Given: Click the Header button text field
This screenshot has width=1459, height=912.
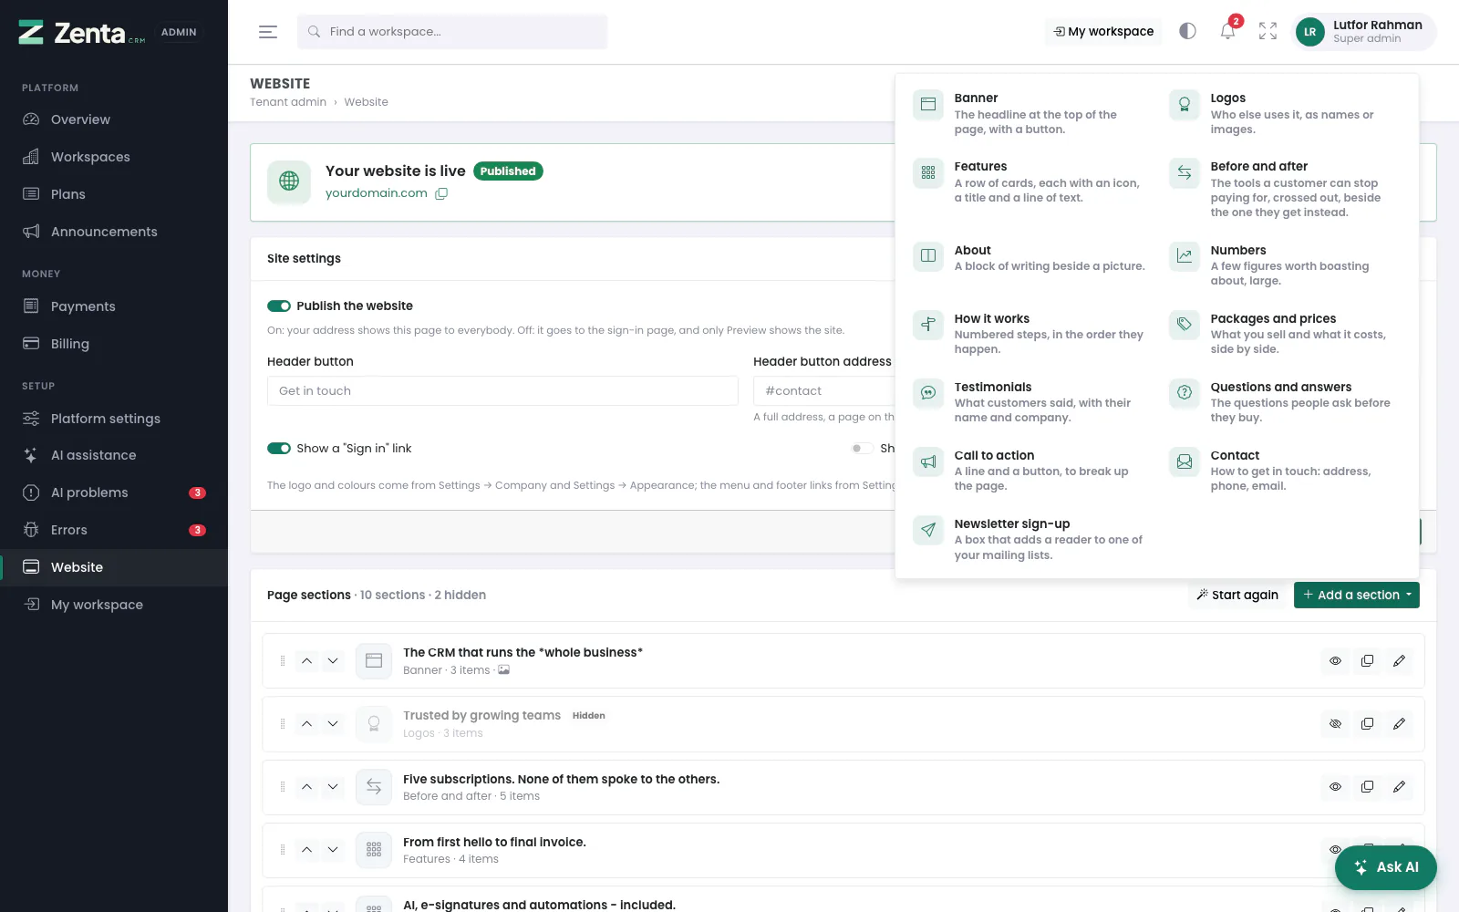Looking at the screenshot, I should [x=502, y=391].
